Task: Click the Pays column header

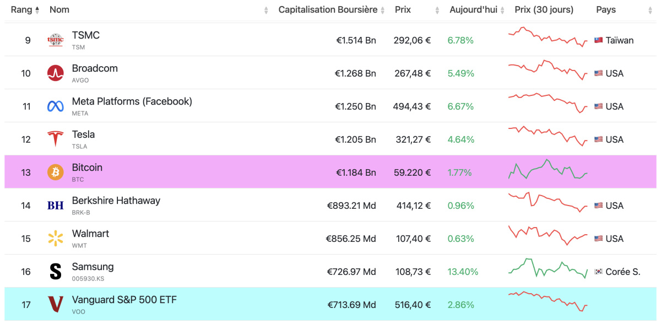Action: click(x=606, y=9)
